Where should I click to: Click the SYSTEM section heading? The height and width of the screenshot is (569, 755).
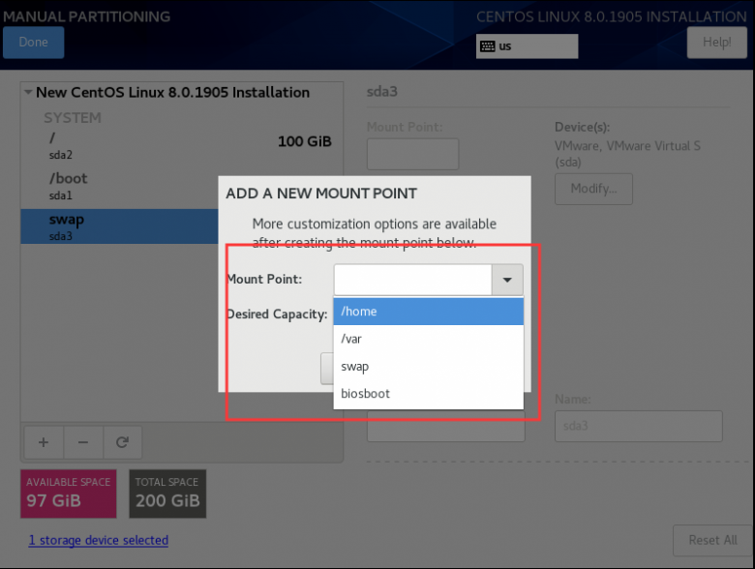click(x=73, y=118)
